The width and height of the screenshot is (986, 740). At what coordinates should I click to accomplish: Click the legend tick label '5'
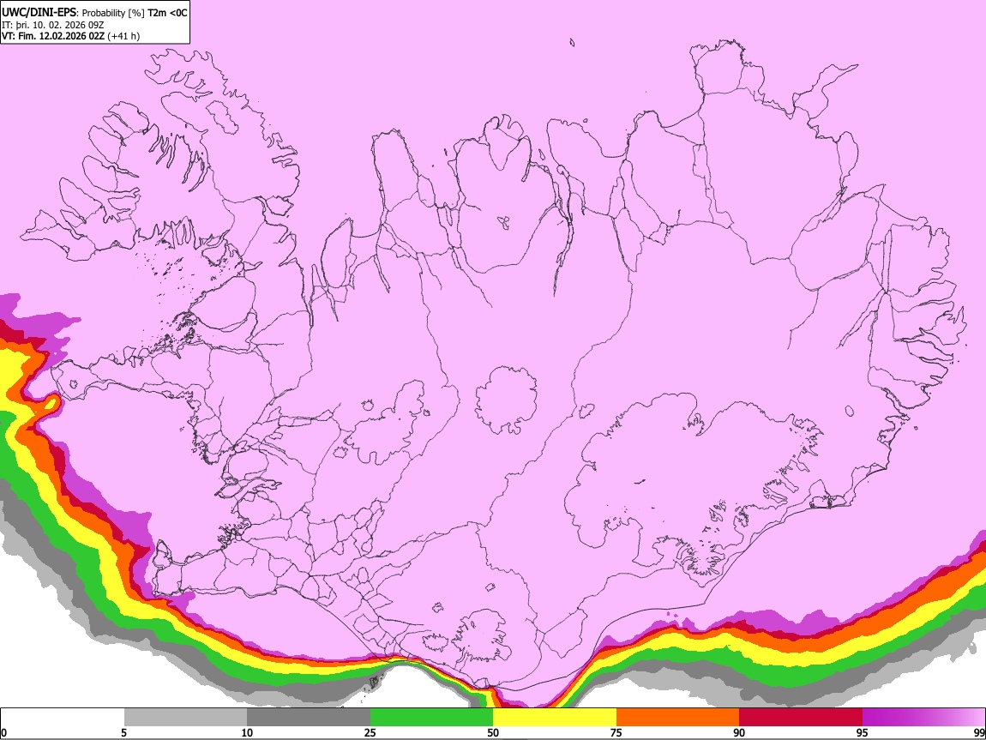click(x=123, y=733)
